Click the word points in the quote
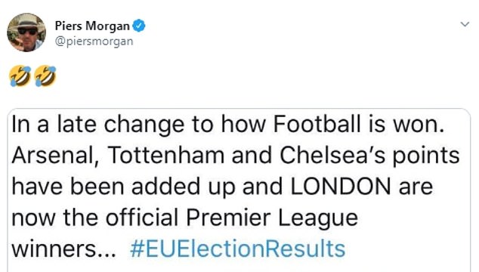 tap(426, 156)
